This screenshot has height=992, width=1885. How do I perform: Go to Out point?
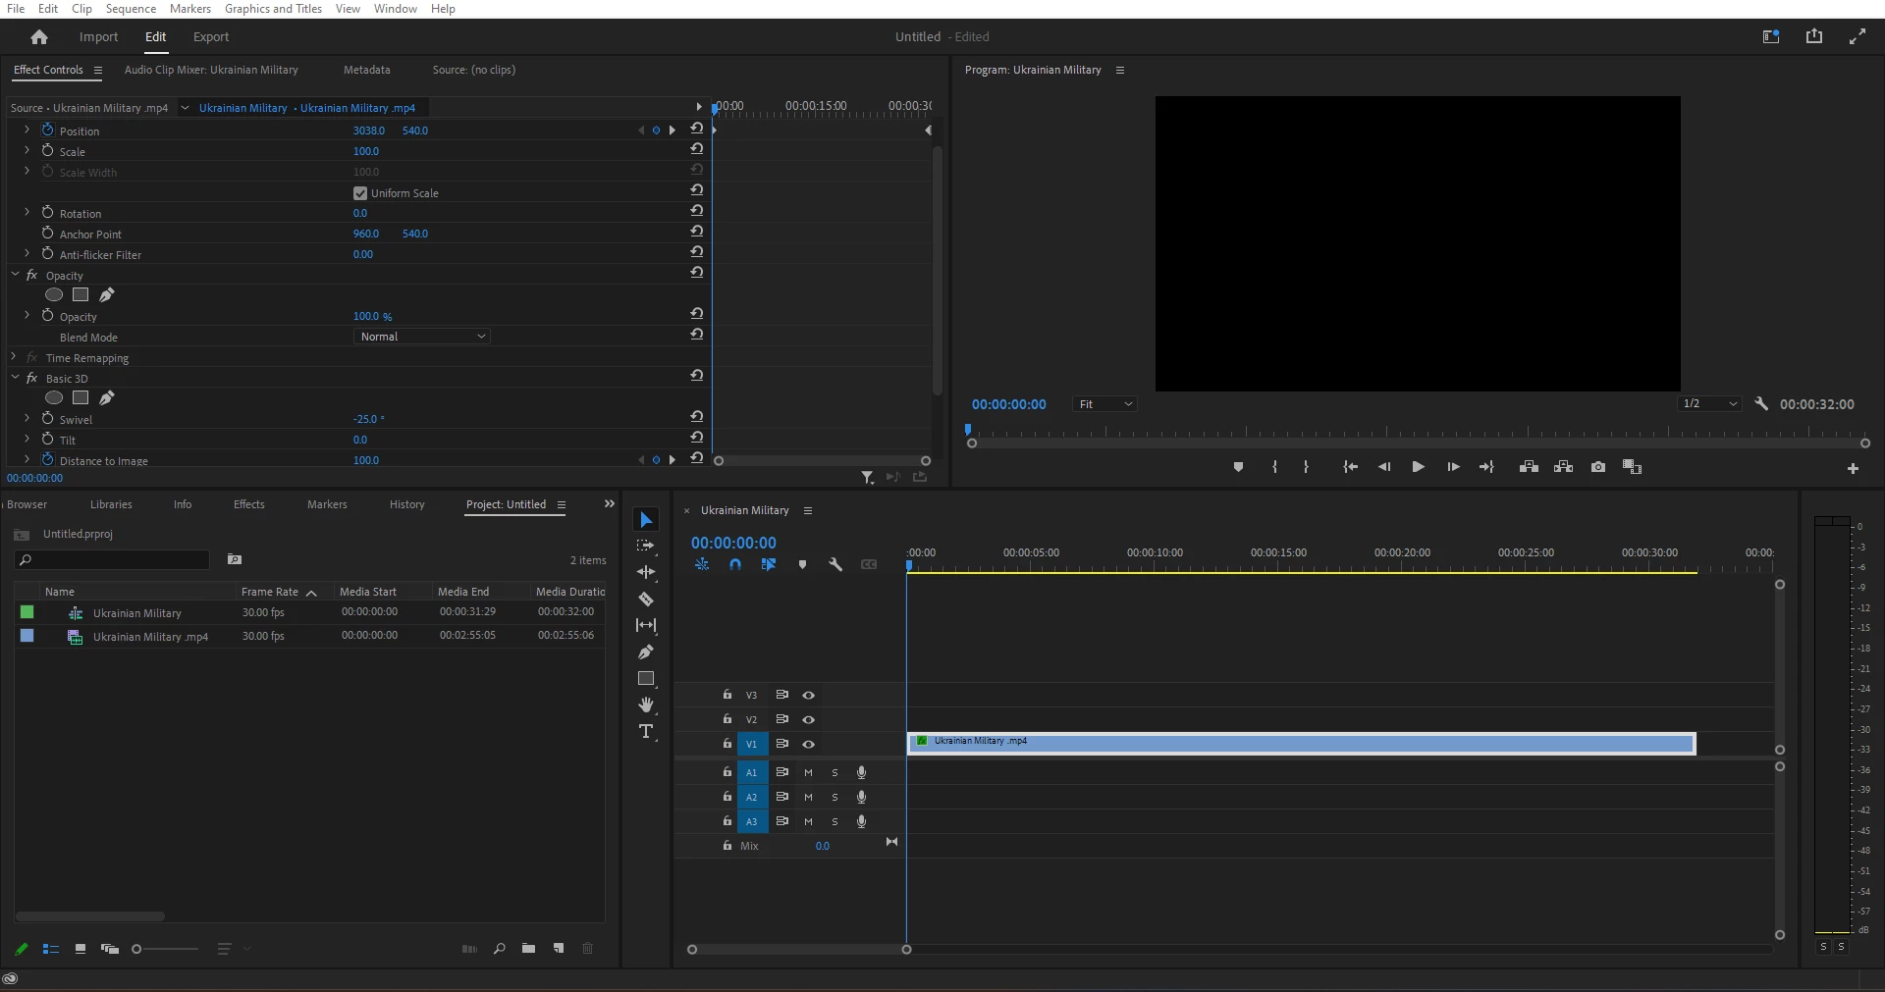click(1486, 467)
